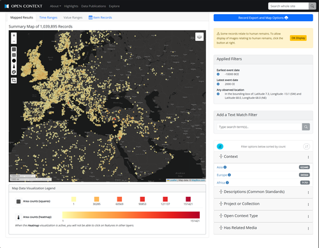Open the map base layers control
319x248 pixels.
199,37
